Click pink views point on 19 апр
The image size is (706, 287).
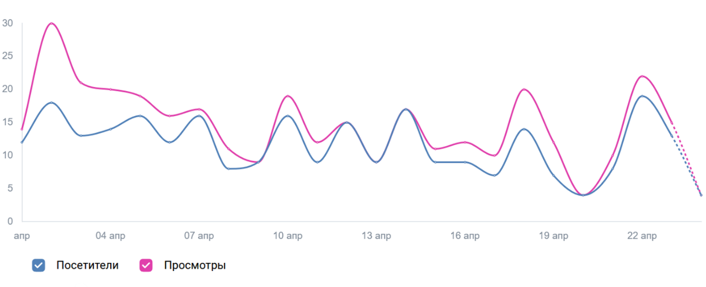[x=554, y=142]
